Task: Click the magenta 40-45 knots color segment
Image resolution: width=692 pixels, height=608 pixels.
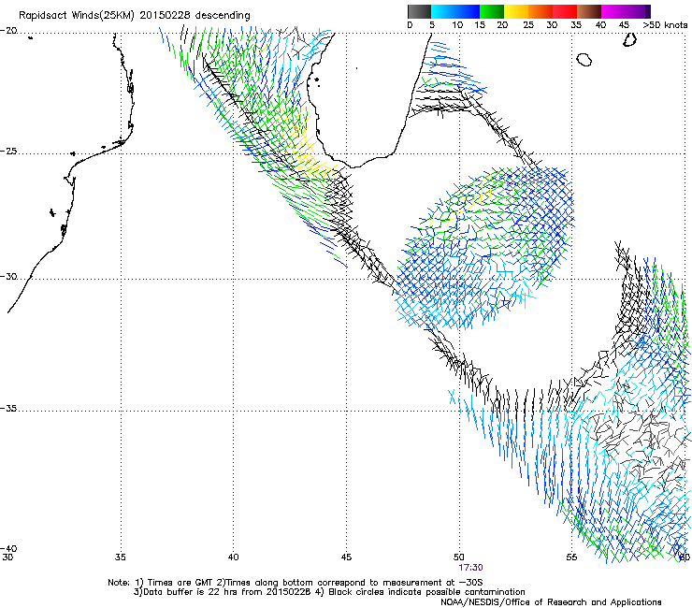Action: 613,11
